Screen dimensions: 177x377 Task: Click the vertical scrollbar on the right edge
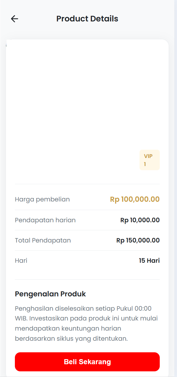pos(176,188)
